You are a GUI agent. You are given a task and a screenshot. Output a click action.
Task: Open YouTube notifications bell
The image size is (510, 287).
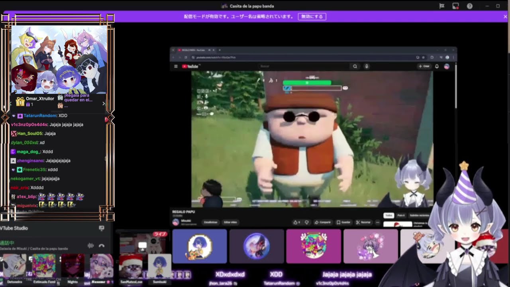[437, 66]
